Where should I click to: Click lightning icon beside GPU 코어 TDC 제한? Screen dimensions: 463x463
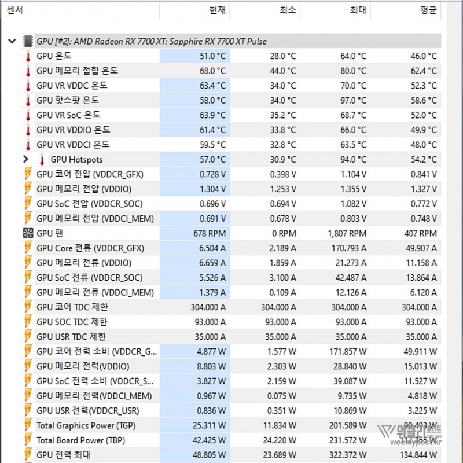(27, 307)
